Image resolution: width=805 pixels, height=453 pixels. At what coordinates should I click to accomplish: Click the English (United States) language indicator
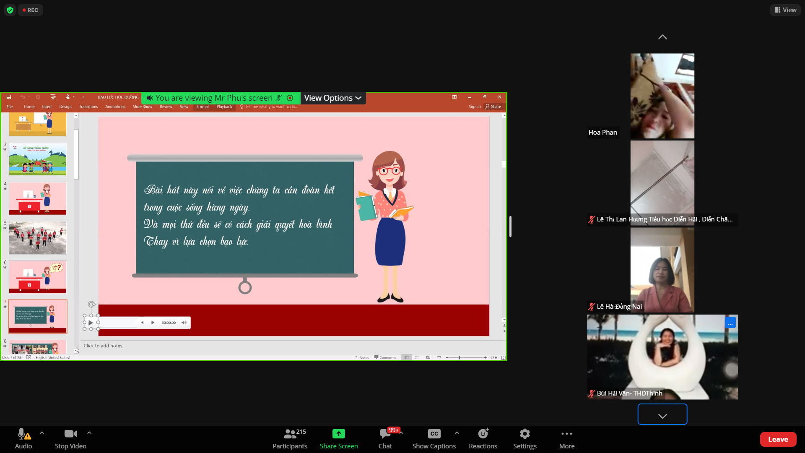53,357
